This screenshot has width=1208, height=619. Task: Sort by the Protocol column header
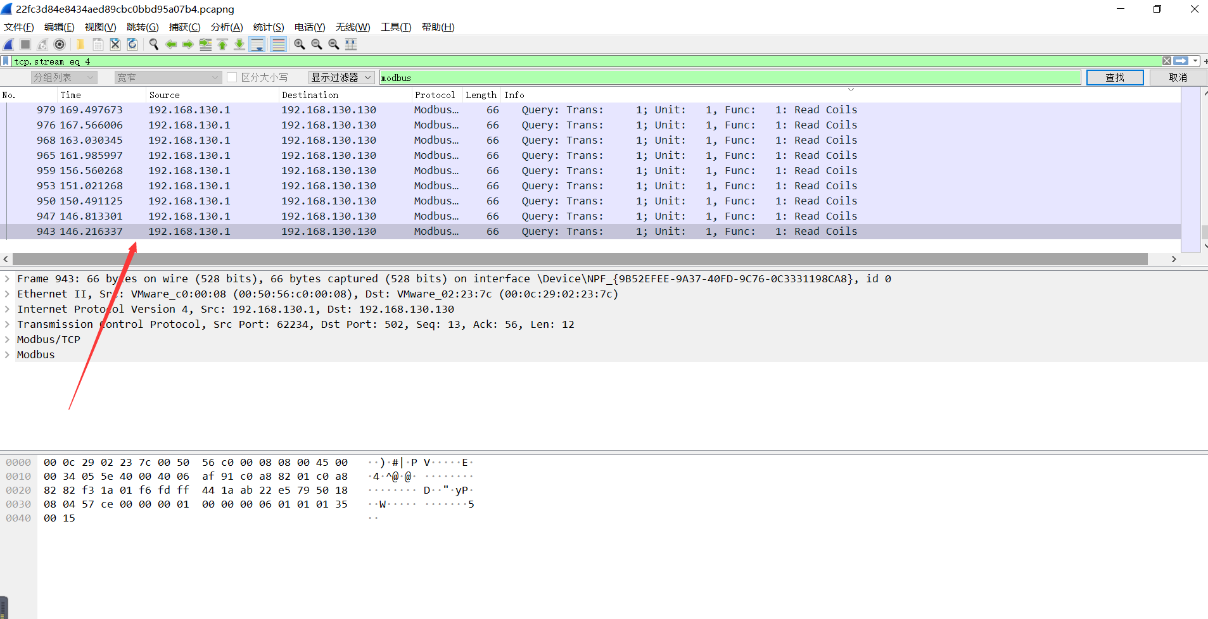[x=437, y=95]
